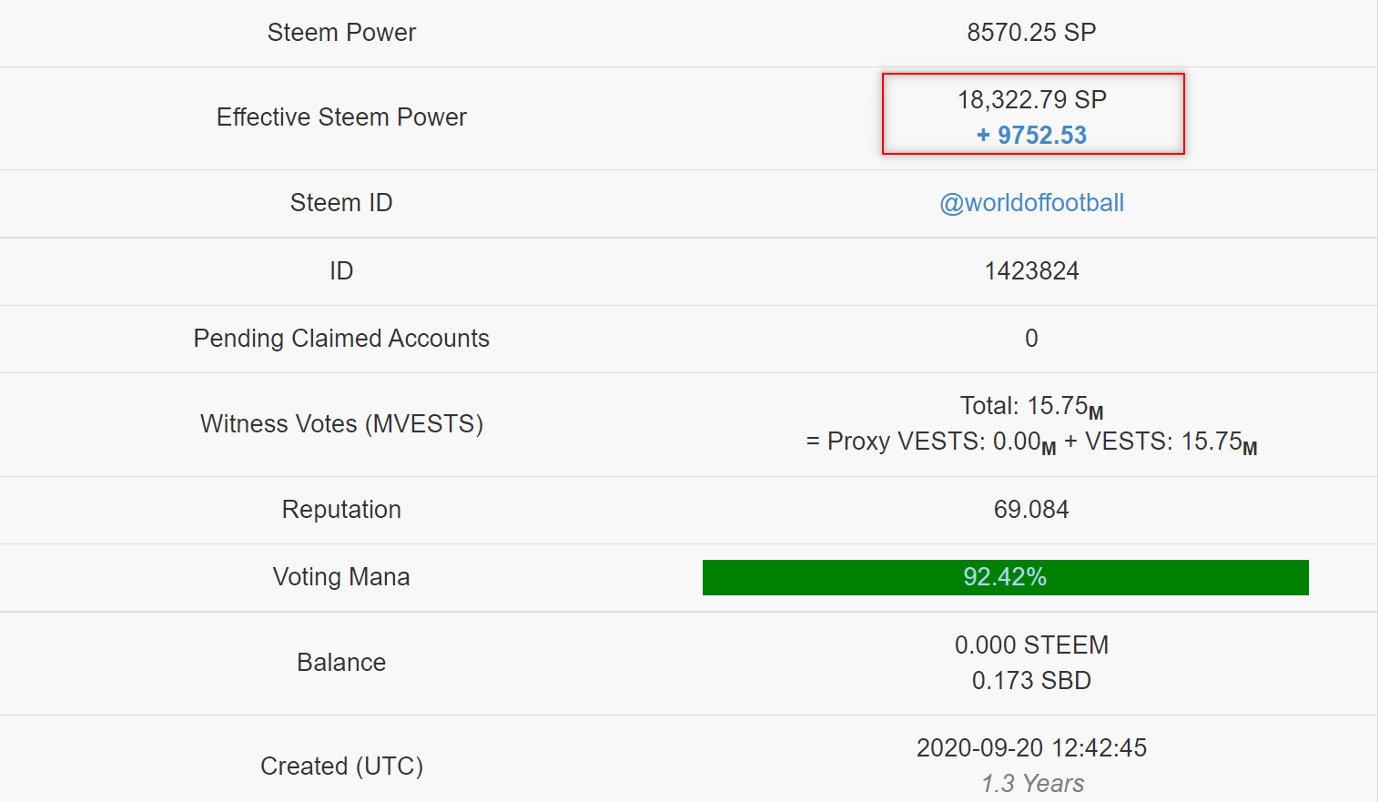
Task: Select the 8570.25 SP value
Action: [1031, 33]
